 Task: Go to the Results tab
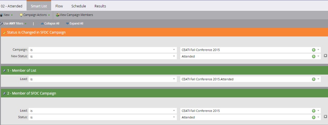[x=100, y=6]
